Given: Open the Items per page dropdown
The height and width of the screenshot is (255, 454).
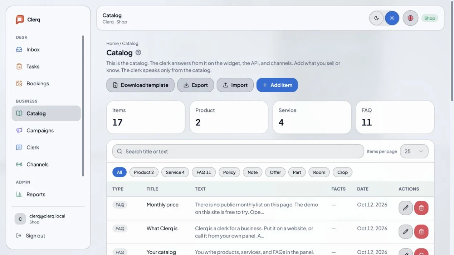Looking at the screenshot, I should click(414, 151).
